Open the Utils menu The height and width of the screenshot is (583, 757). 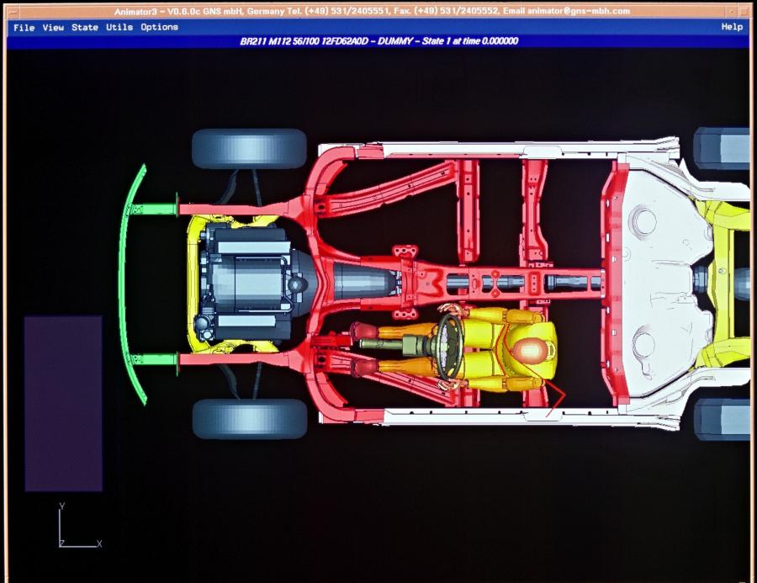click(119, 28)
